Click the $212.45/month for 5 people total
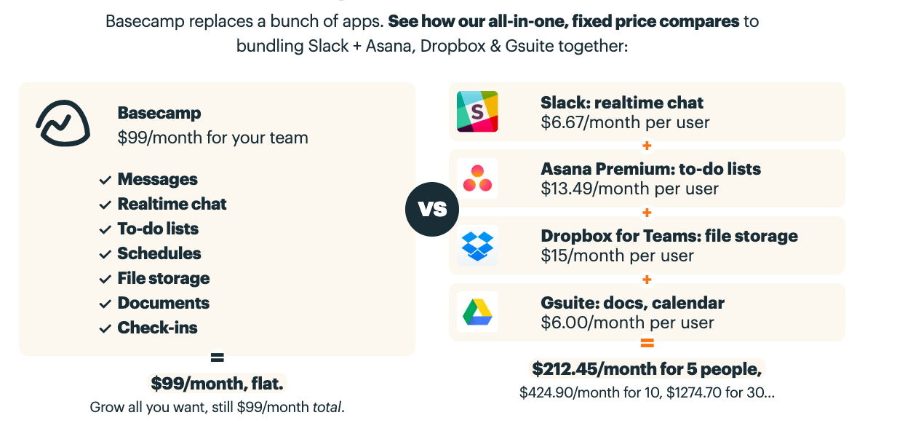 647,369
